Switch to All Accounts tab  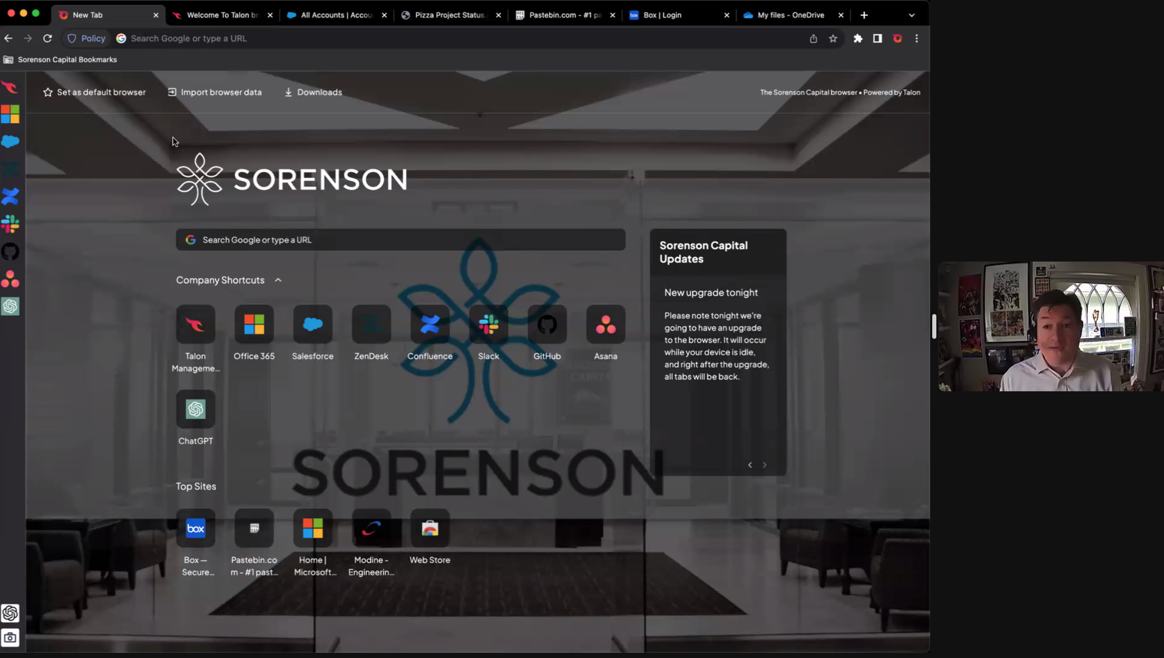pos(336,15)
